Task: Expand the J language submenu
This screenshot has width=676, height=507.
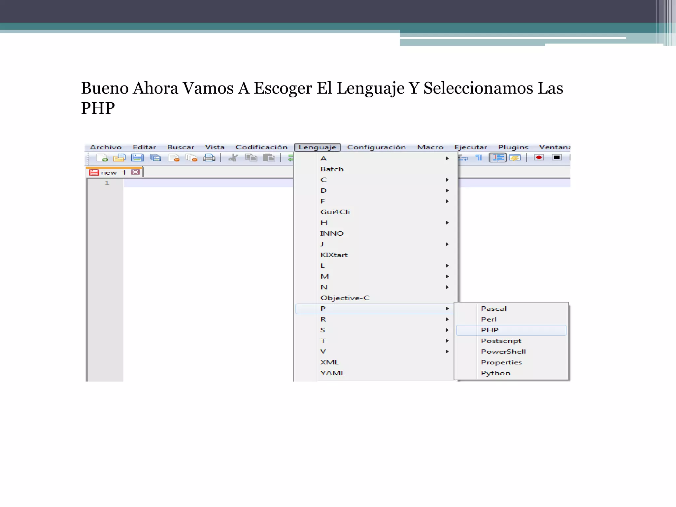Action: point(375,244)
